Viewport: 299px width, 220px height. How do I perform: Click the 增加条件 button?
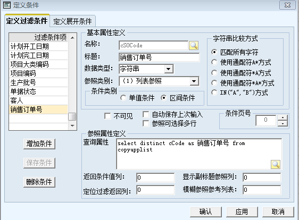tap(39, 144)
